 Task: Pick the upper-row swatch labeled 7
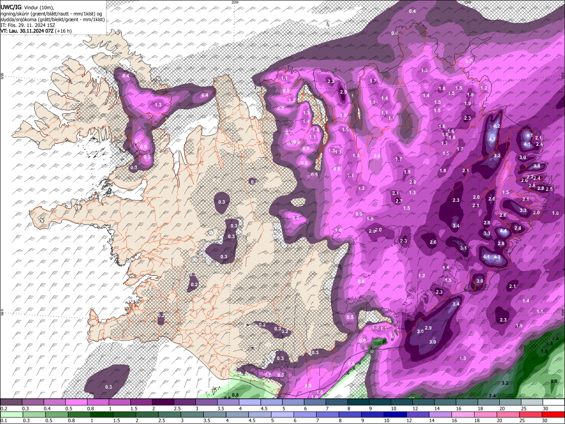click(337, 402)
